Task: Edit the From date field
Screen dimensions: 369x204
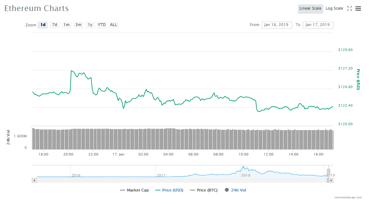Action: click(276, 25)
